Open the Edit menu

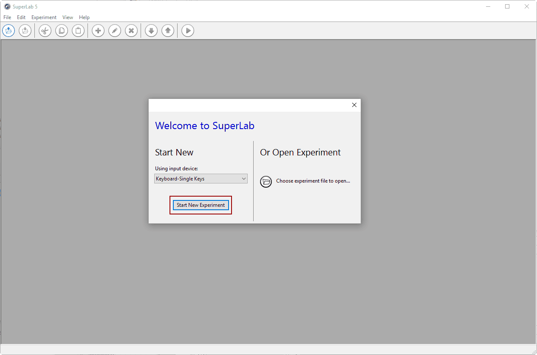(x=21, y=17)
